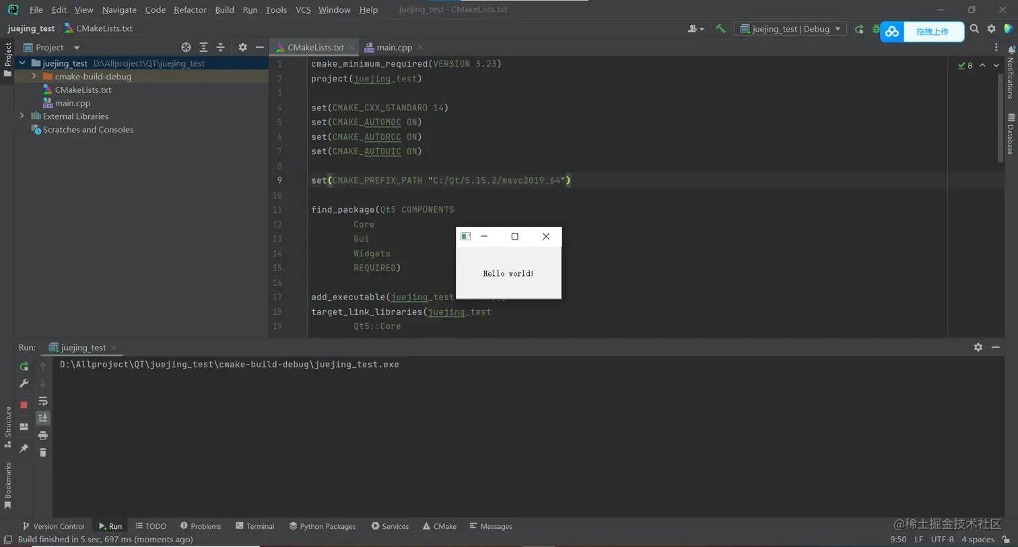This screenshot has height=547, width=1018.
Task: Click the user account icon in toolbar
Action: click(695, 29)
